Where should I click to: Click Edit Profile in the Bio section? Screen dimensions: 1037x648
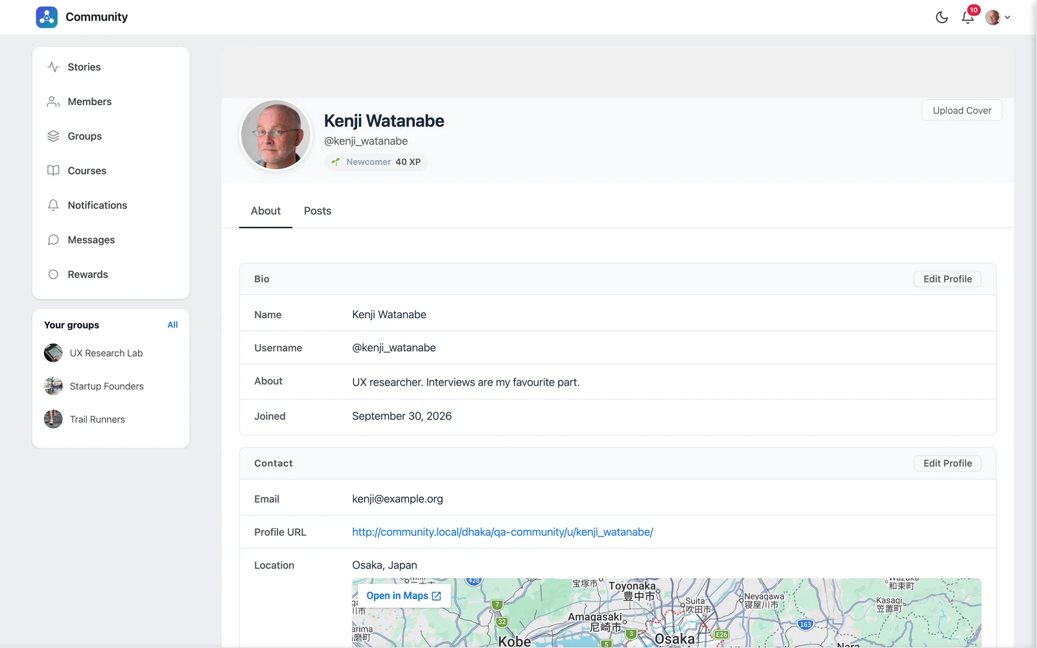[x=948, y=279]
